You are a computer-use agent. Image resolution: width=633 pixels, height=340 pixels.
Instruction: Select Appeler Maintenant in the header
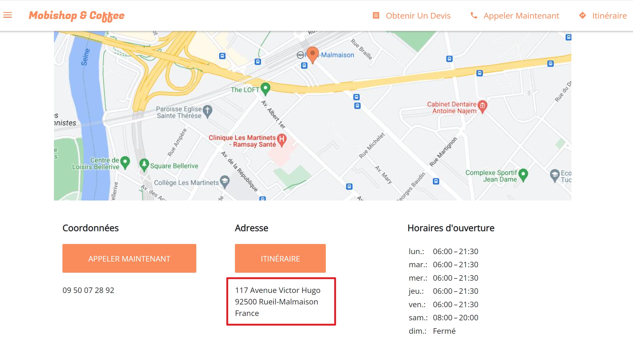click(x=521, y=16)
